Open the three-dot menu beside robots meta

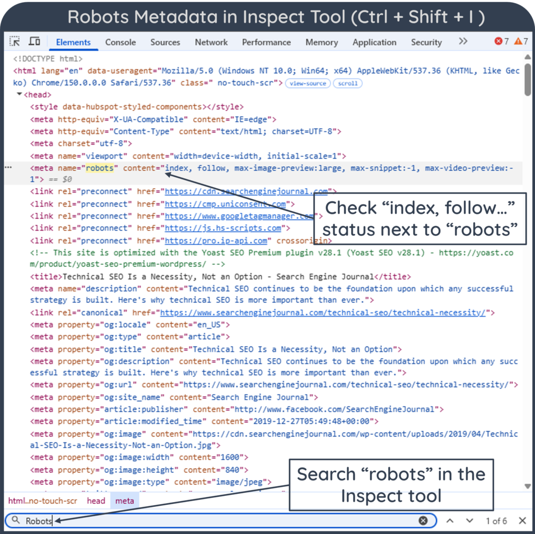coord(8,167)
